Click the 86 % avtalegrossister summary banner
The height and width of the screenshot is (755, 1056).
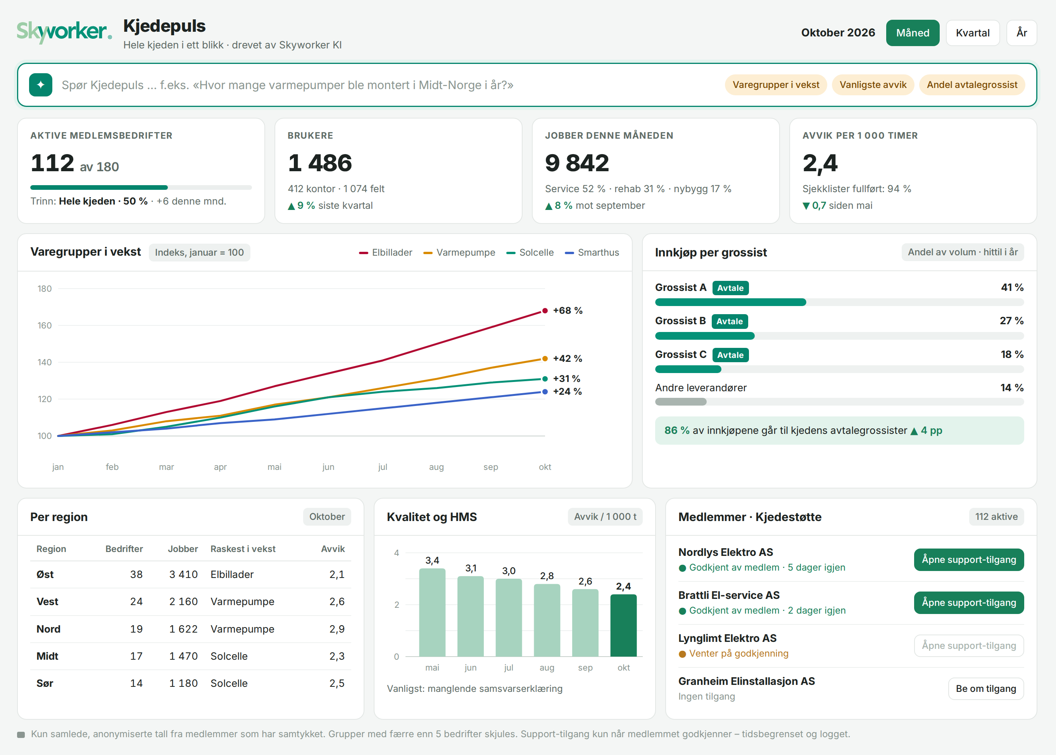pos(839,430)
